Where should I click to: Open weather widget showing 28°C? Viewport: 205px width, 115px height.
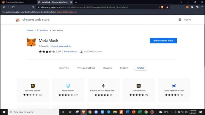(x=164, y=112)
